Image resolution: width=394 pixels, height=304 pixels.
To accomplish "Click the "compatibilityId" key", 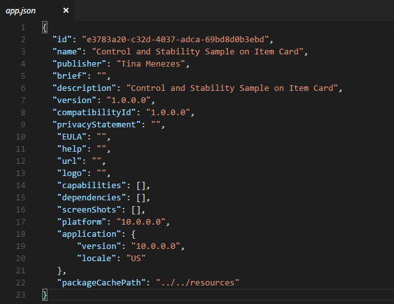I will (x=94, y=113).
